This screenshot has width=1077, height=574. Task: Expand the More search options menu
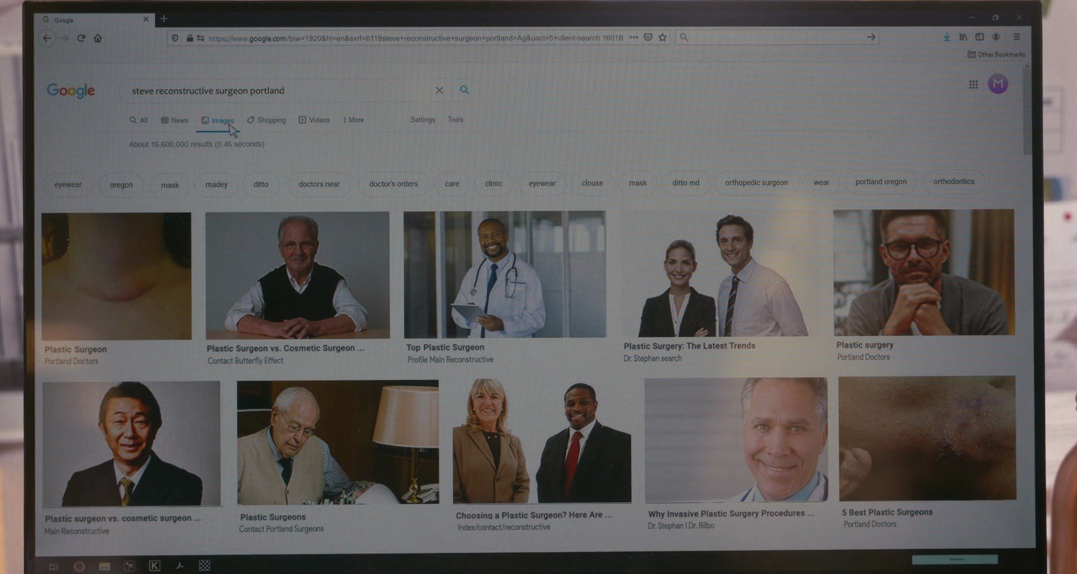353,120
